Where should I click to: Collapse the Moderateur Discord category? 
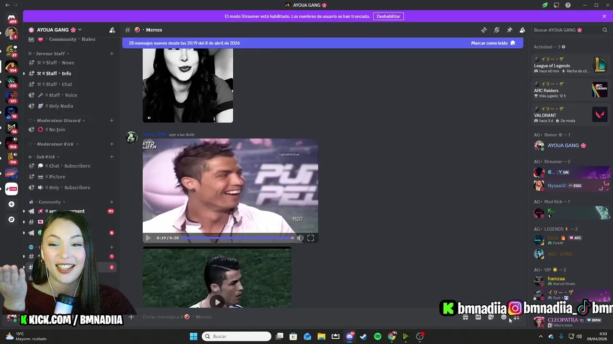point(57,120)
